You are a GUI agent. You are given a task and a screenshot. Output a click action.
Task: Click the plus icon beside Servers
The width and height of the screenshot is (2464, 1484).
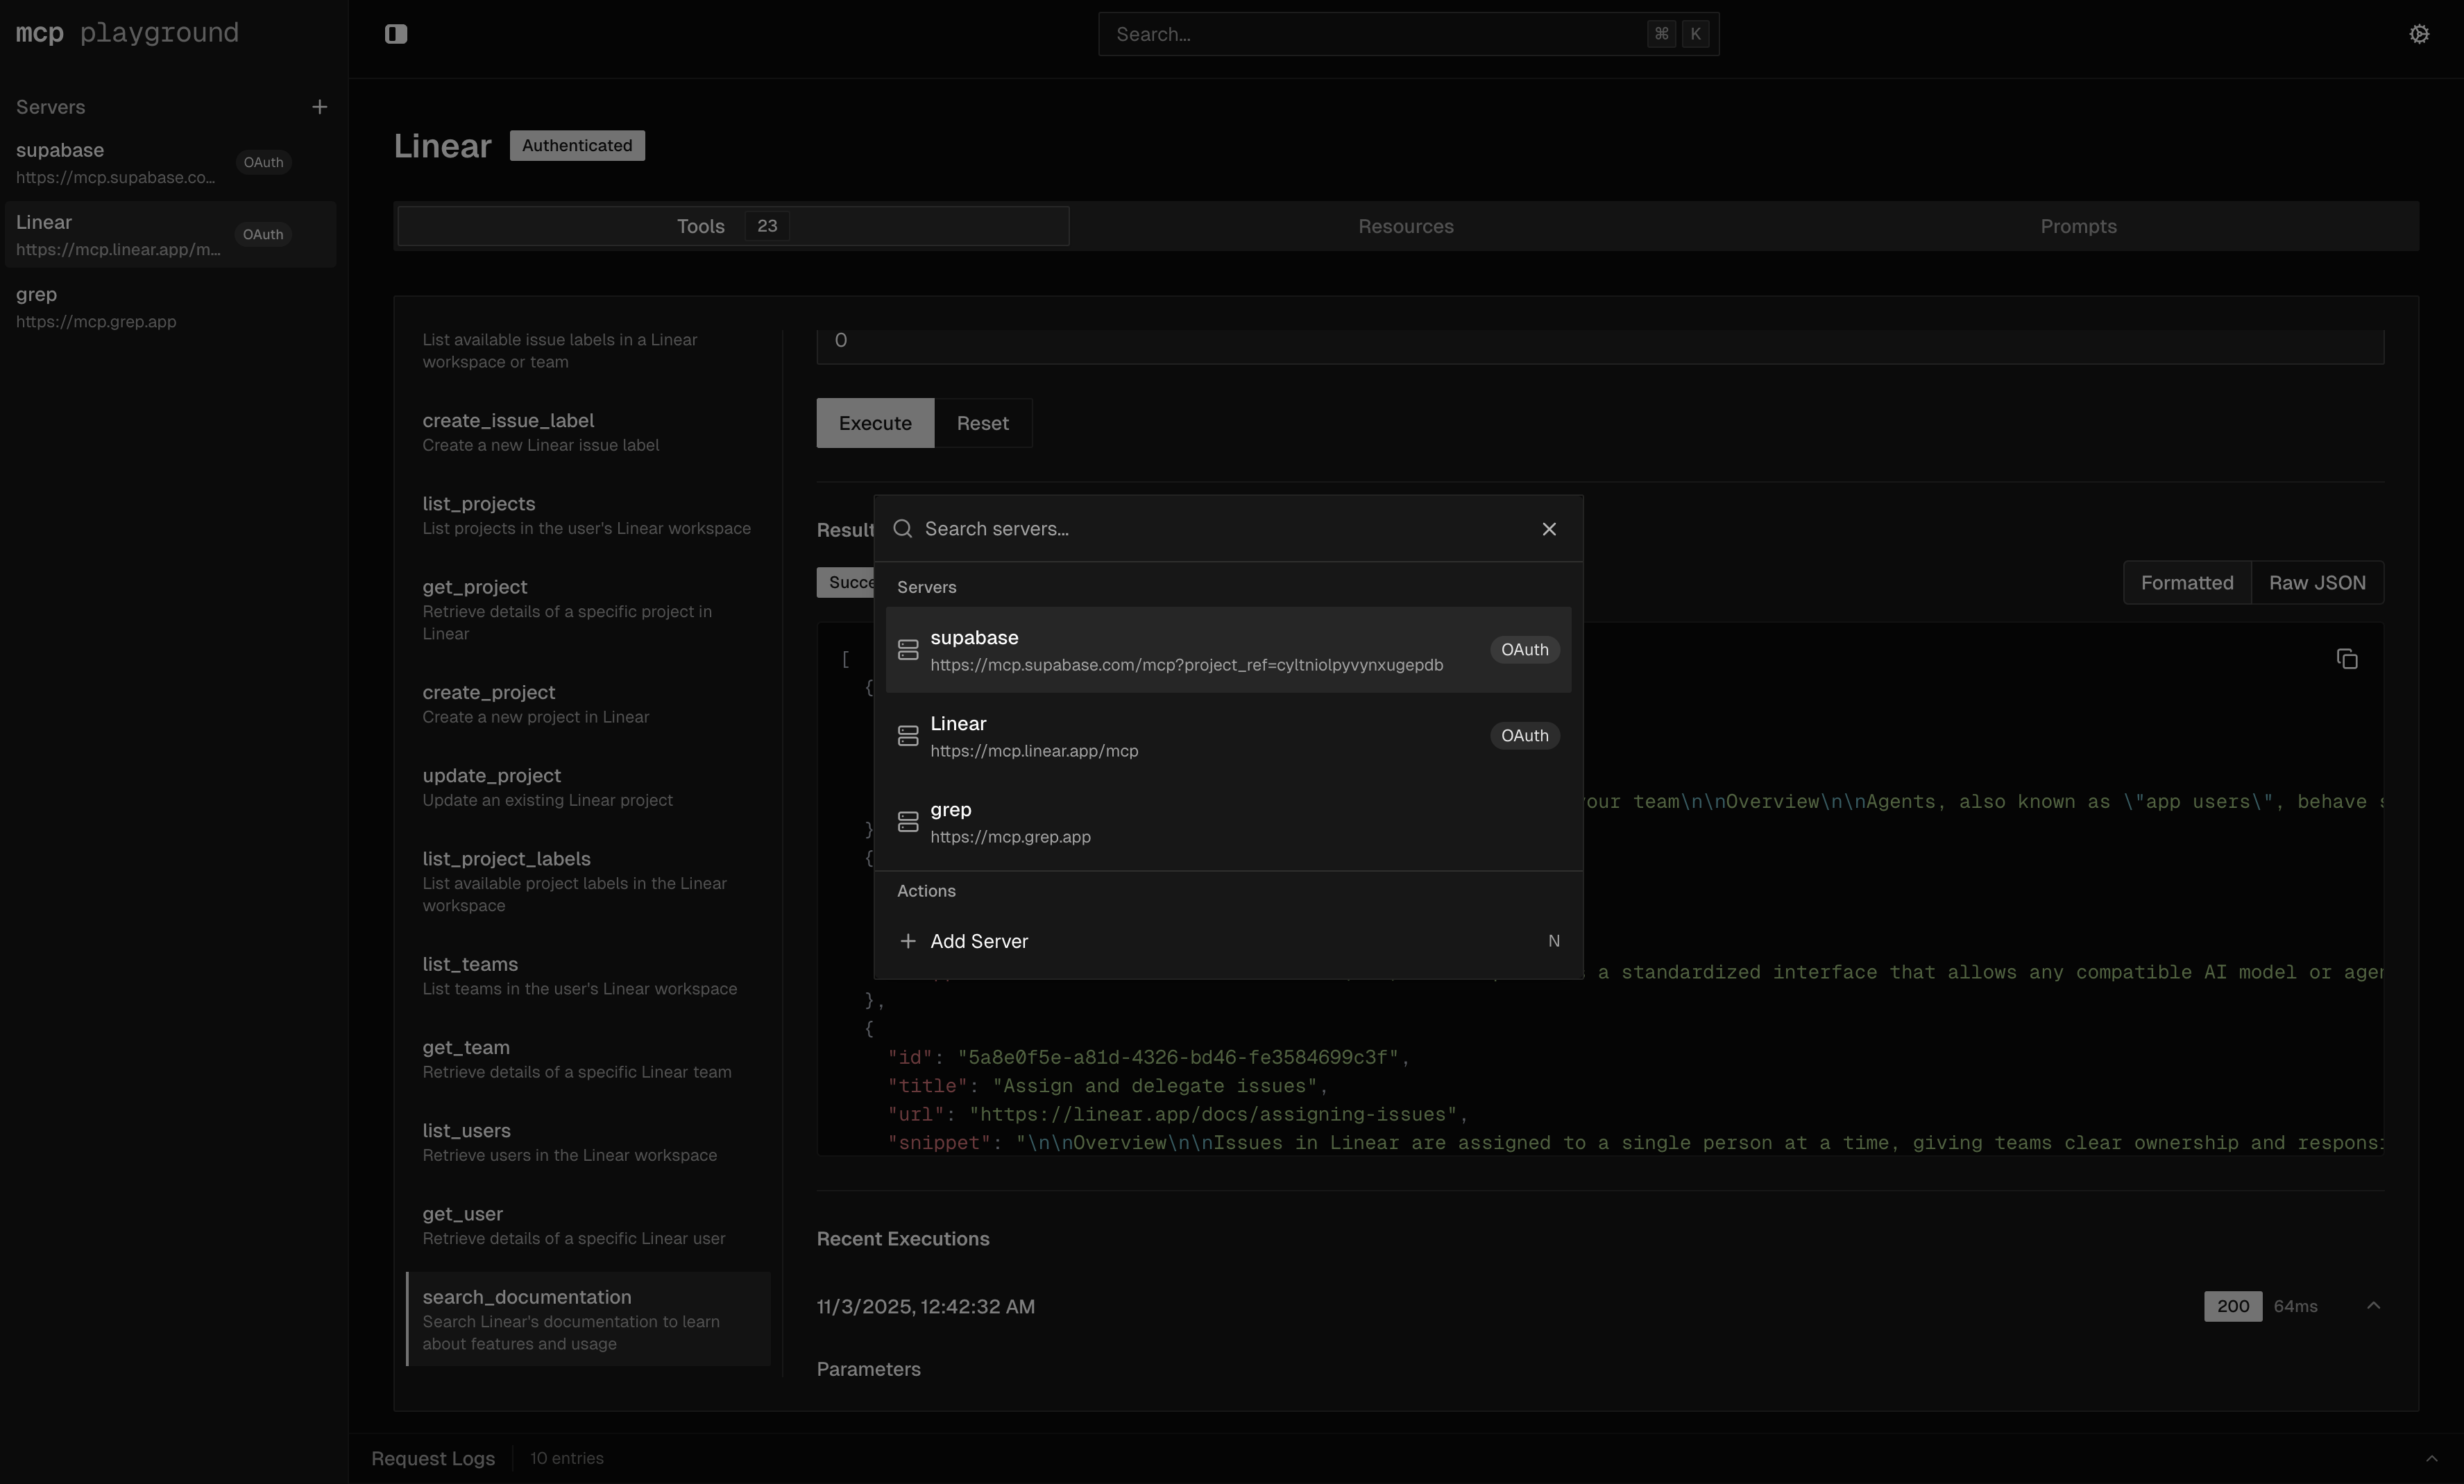[319, 107]
